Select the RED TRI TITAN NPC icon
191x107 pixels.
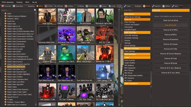click(105, 35)
